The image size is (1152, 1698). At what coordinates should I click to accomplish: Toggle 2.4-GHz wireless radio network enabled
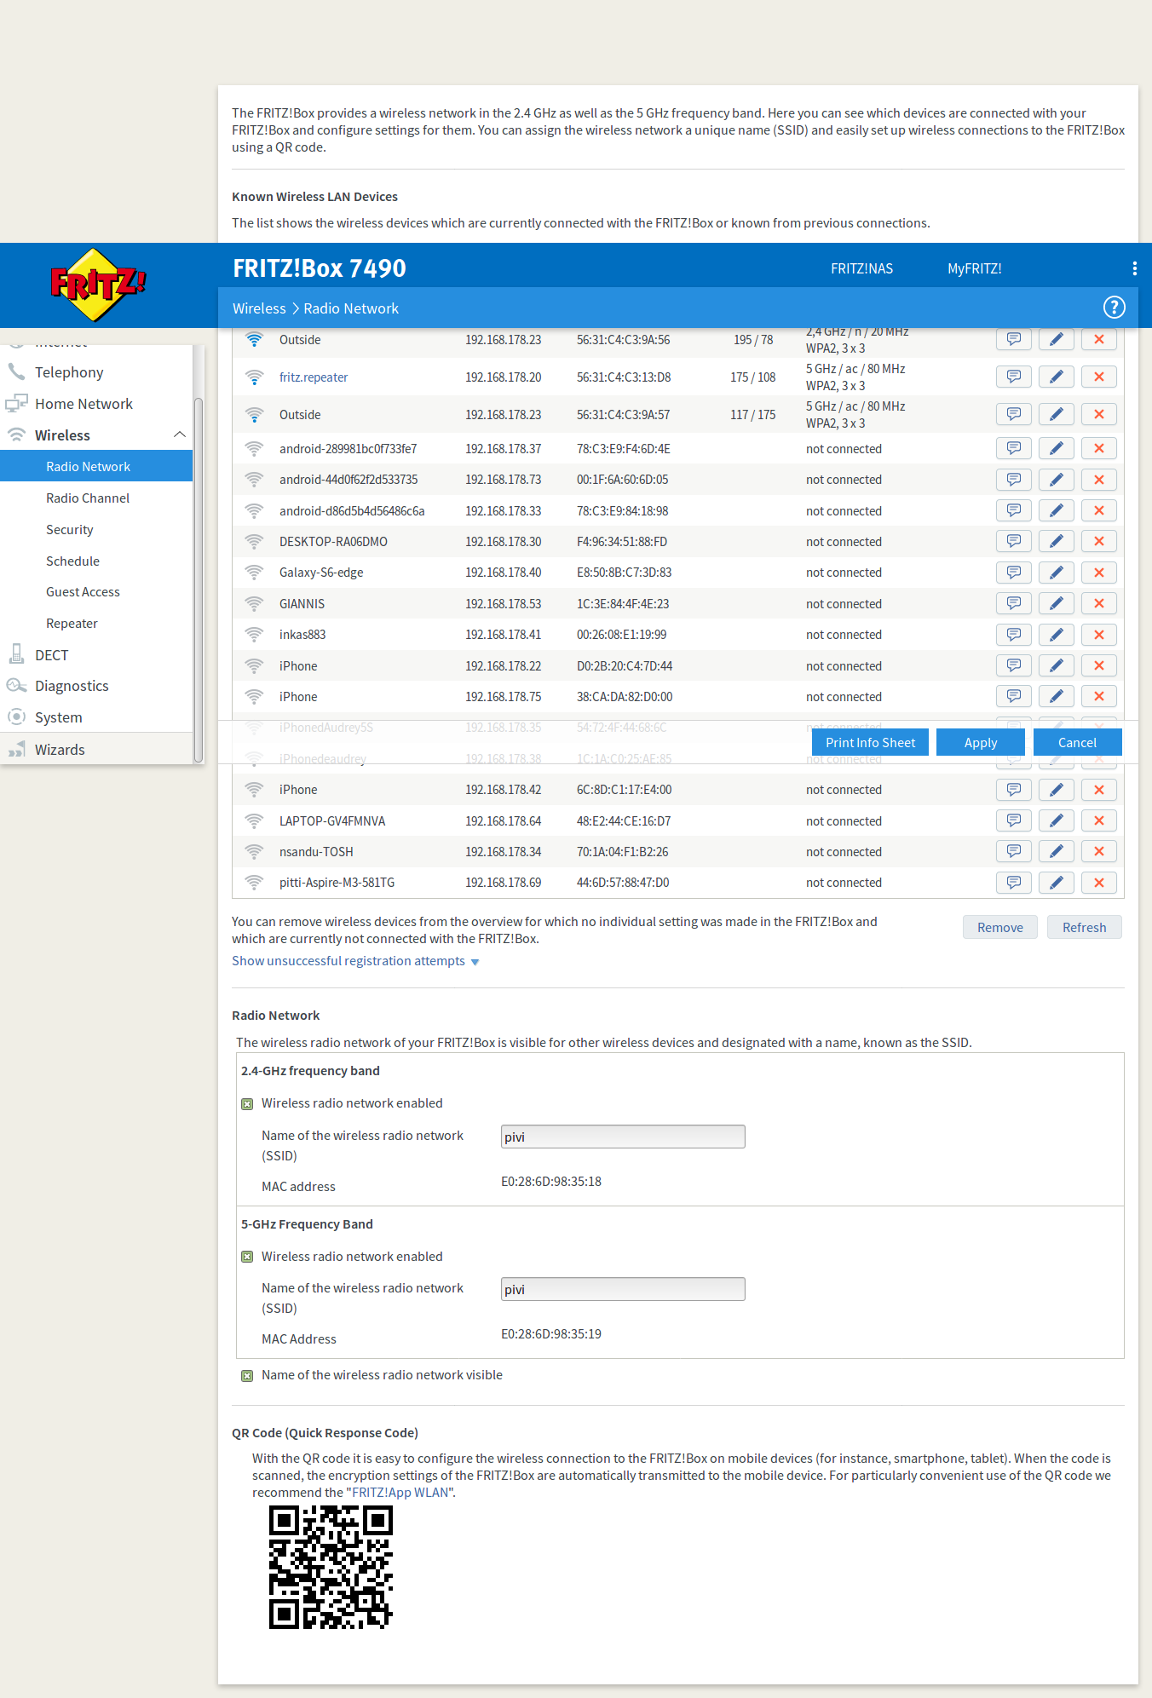(247, 1104)
